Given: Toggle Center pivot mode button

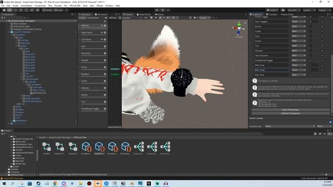Looking at the screenshot, I should [x=47, y=10].
